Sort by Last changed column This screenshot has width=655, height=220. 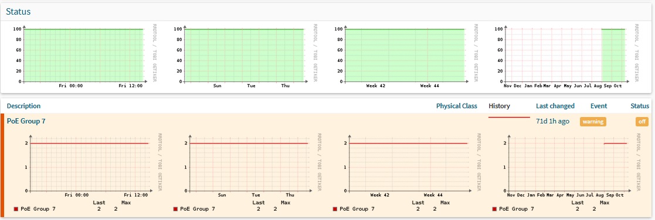(x=555, y=106)
